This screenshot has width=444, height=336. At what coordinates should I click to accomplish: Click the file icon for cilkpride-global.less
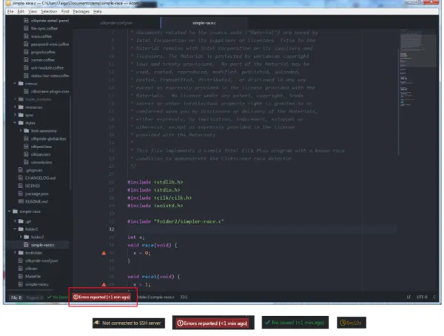point(26,138)
